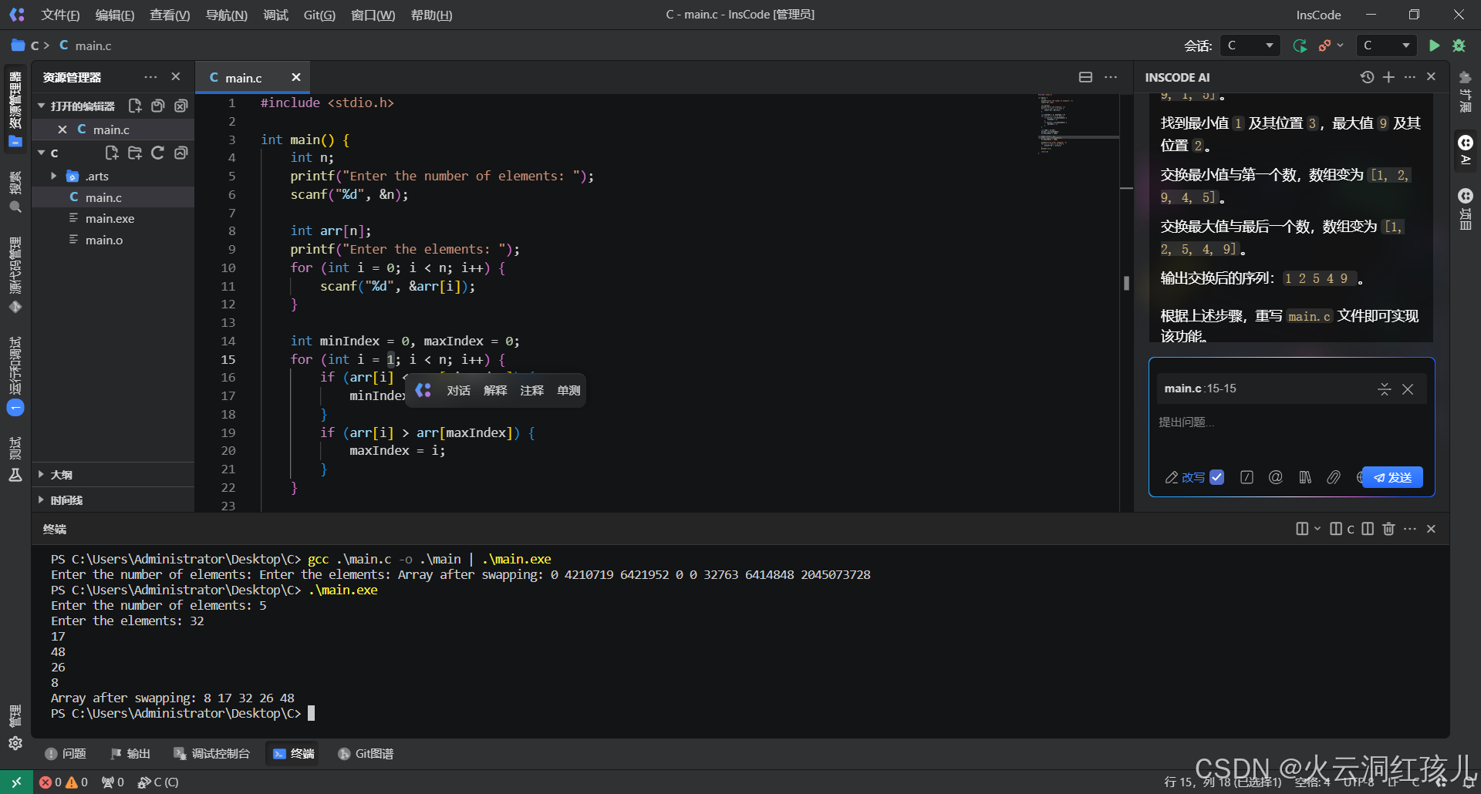Create new file in folder C
The width and height of the screenshot is (1481, 794).
point(112,153)
